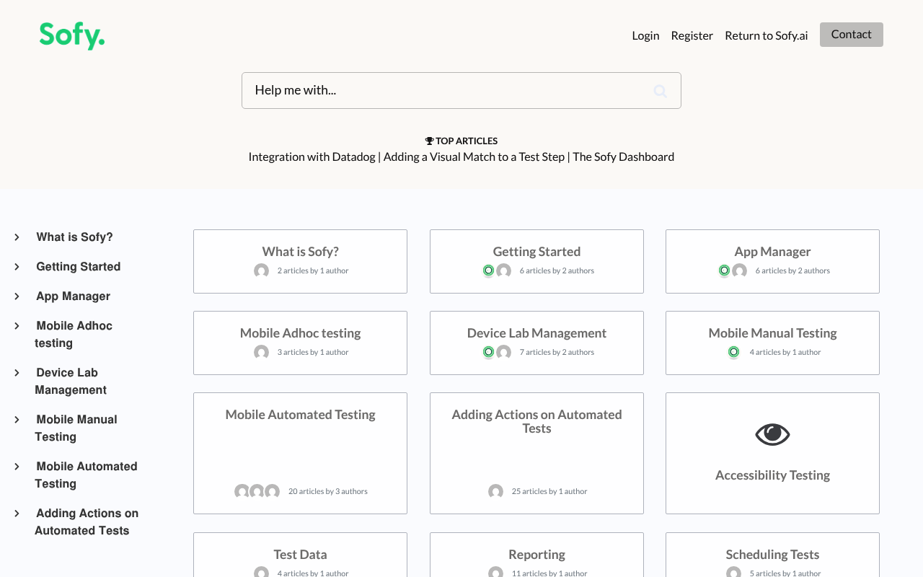The width and height of the screenshot is (923, 577).
Task: Click the eye icon on Accessibility Testing card
Action: point(772,434)
